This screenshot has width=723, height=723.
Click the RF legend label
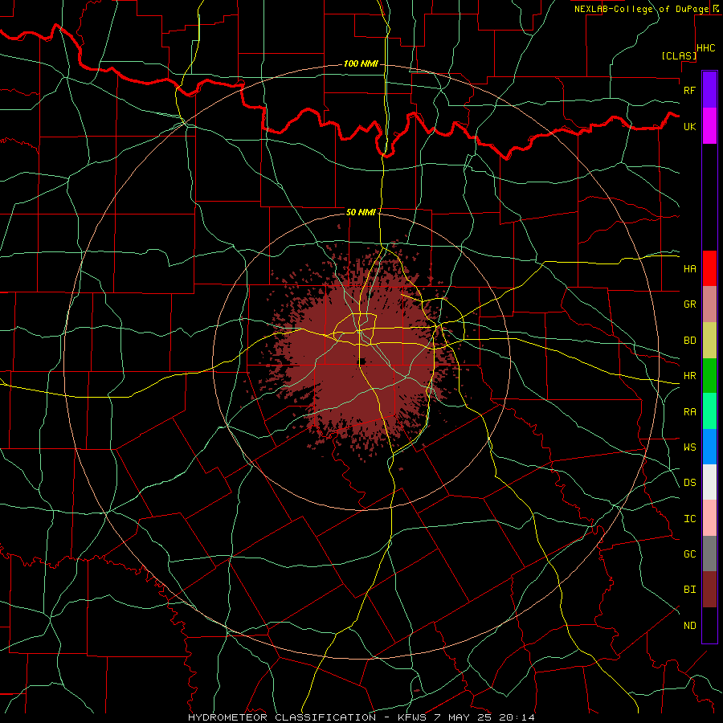pos(689,90)
